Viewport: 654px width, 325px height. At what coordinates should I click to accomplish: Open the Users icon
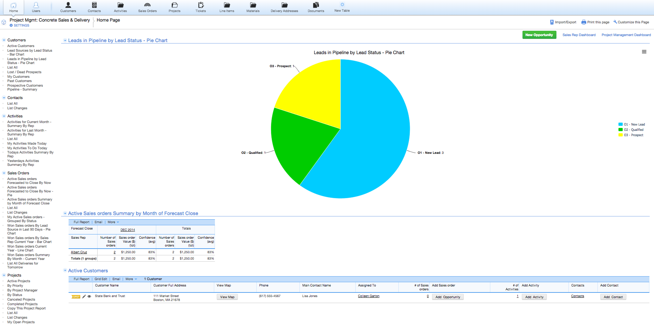[36, 5]
